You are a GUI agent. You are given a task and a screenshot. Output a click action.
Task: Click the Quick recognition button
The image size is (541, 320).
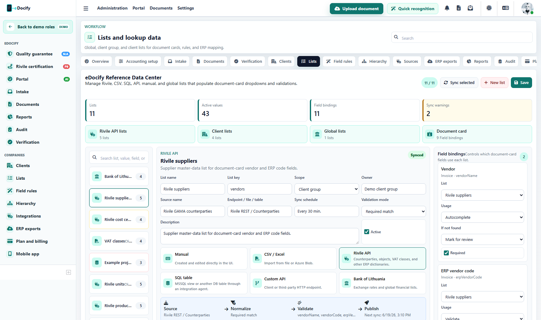[x=413, y=9]
